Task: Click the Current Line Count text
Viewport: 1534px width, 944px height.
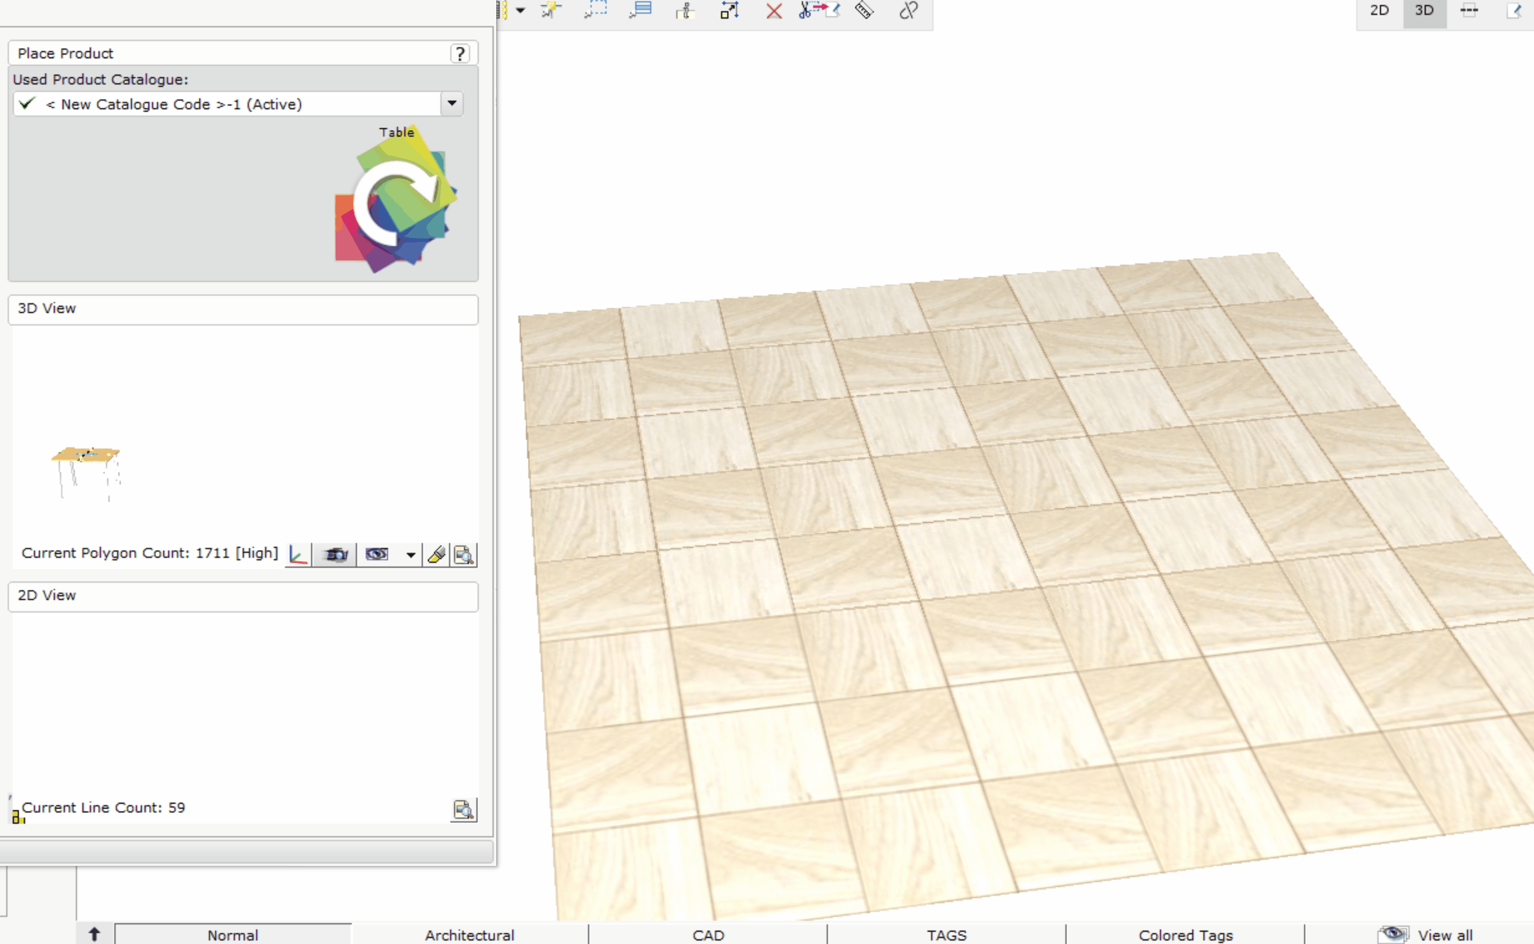Action: (x=103, y=808)
